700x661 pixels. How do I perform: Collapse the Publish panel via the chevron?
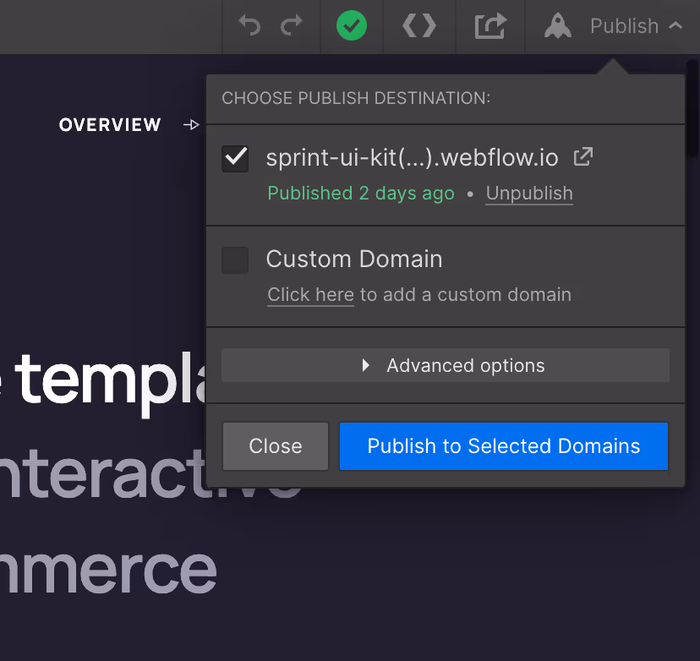tap(675, 25)
